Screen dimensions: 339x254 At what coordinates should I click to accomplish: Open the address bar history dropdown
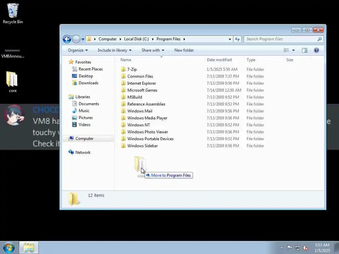point(230,39)
